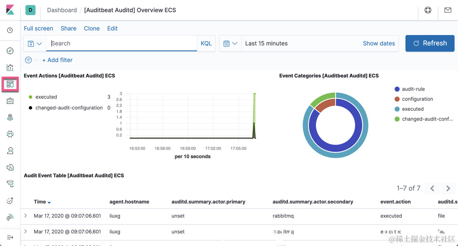The height and width of the screenshot is (246, 458).
Task: Toggle changed-audit-configuration legend dot
Action: [x=30, y=108]
